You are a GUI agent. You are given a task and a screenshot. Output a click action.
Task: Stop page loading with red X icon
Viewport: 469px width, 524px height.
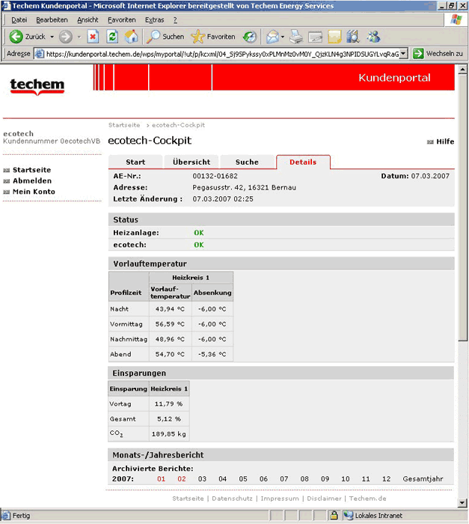(x=93, y=37)
